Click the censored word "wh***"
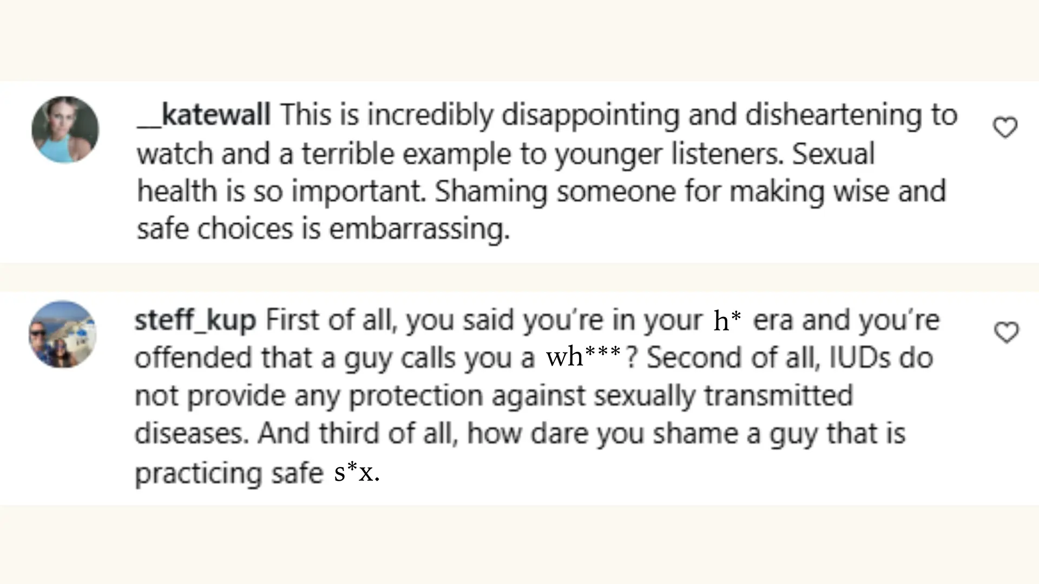The image size is (1039, 584). tap(583, 356)
